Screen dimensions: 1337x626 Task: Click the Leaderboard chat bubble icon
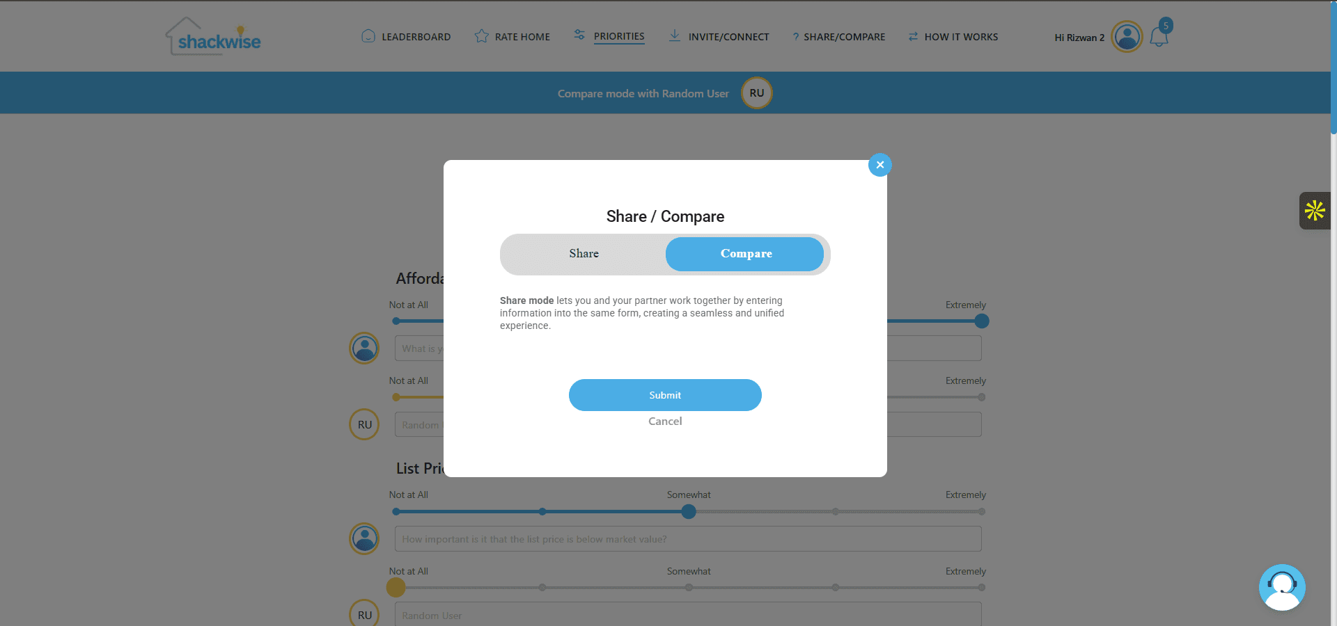pos(368,36)
